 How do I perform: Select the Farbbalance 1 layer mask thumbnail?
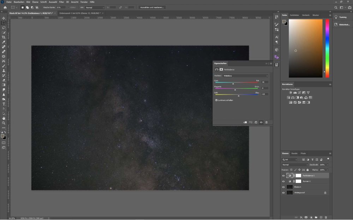pos(298,175)
